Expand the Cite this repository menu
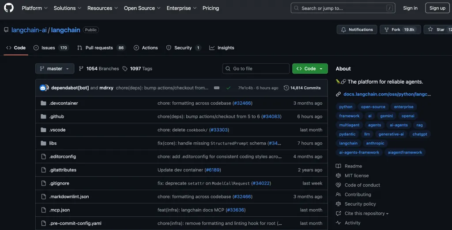452x230 pixels. click(366, 213)
